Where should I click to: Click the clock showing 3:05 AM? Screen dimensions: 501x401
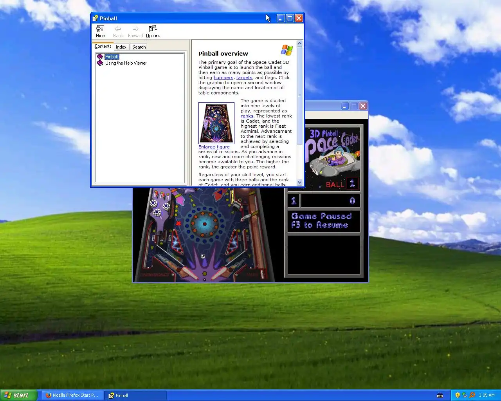tap(487, 395)
